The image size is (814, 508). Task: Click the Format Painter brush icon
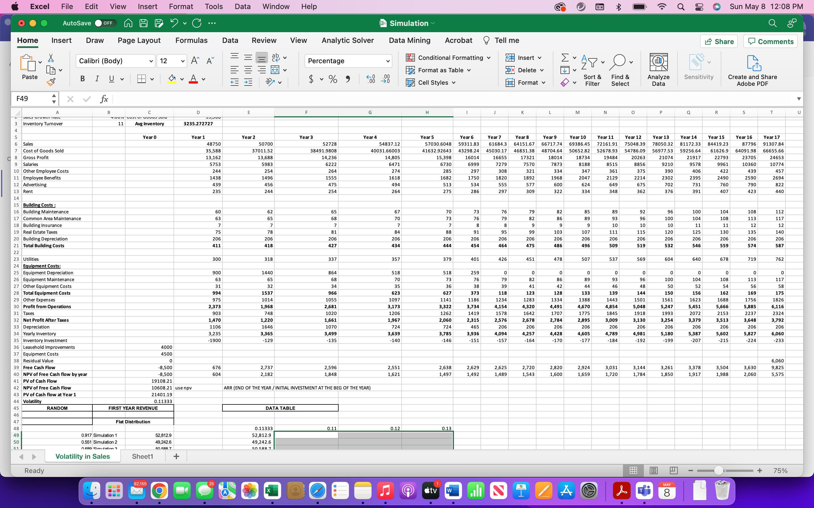[x=51, y=82]
